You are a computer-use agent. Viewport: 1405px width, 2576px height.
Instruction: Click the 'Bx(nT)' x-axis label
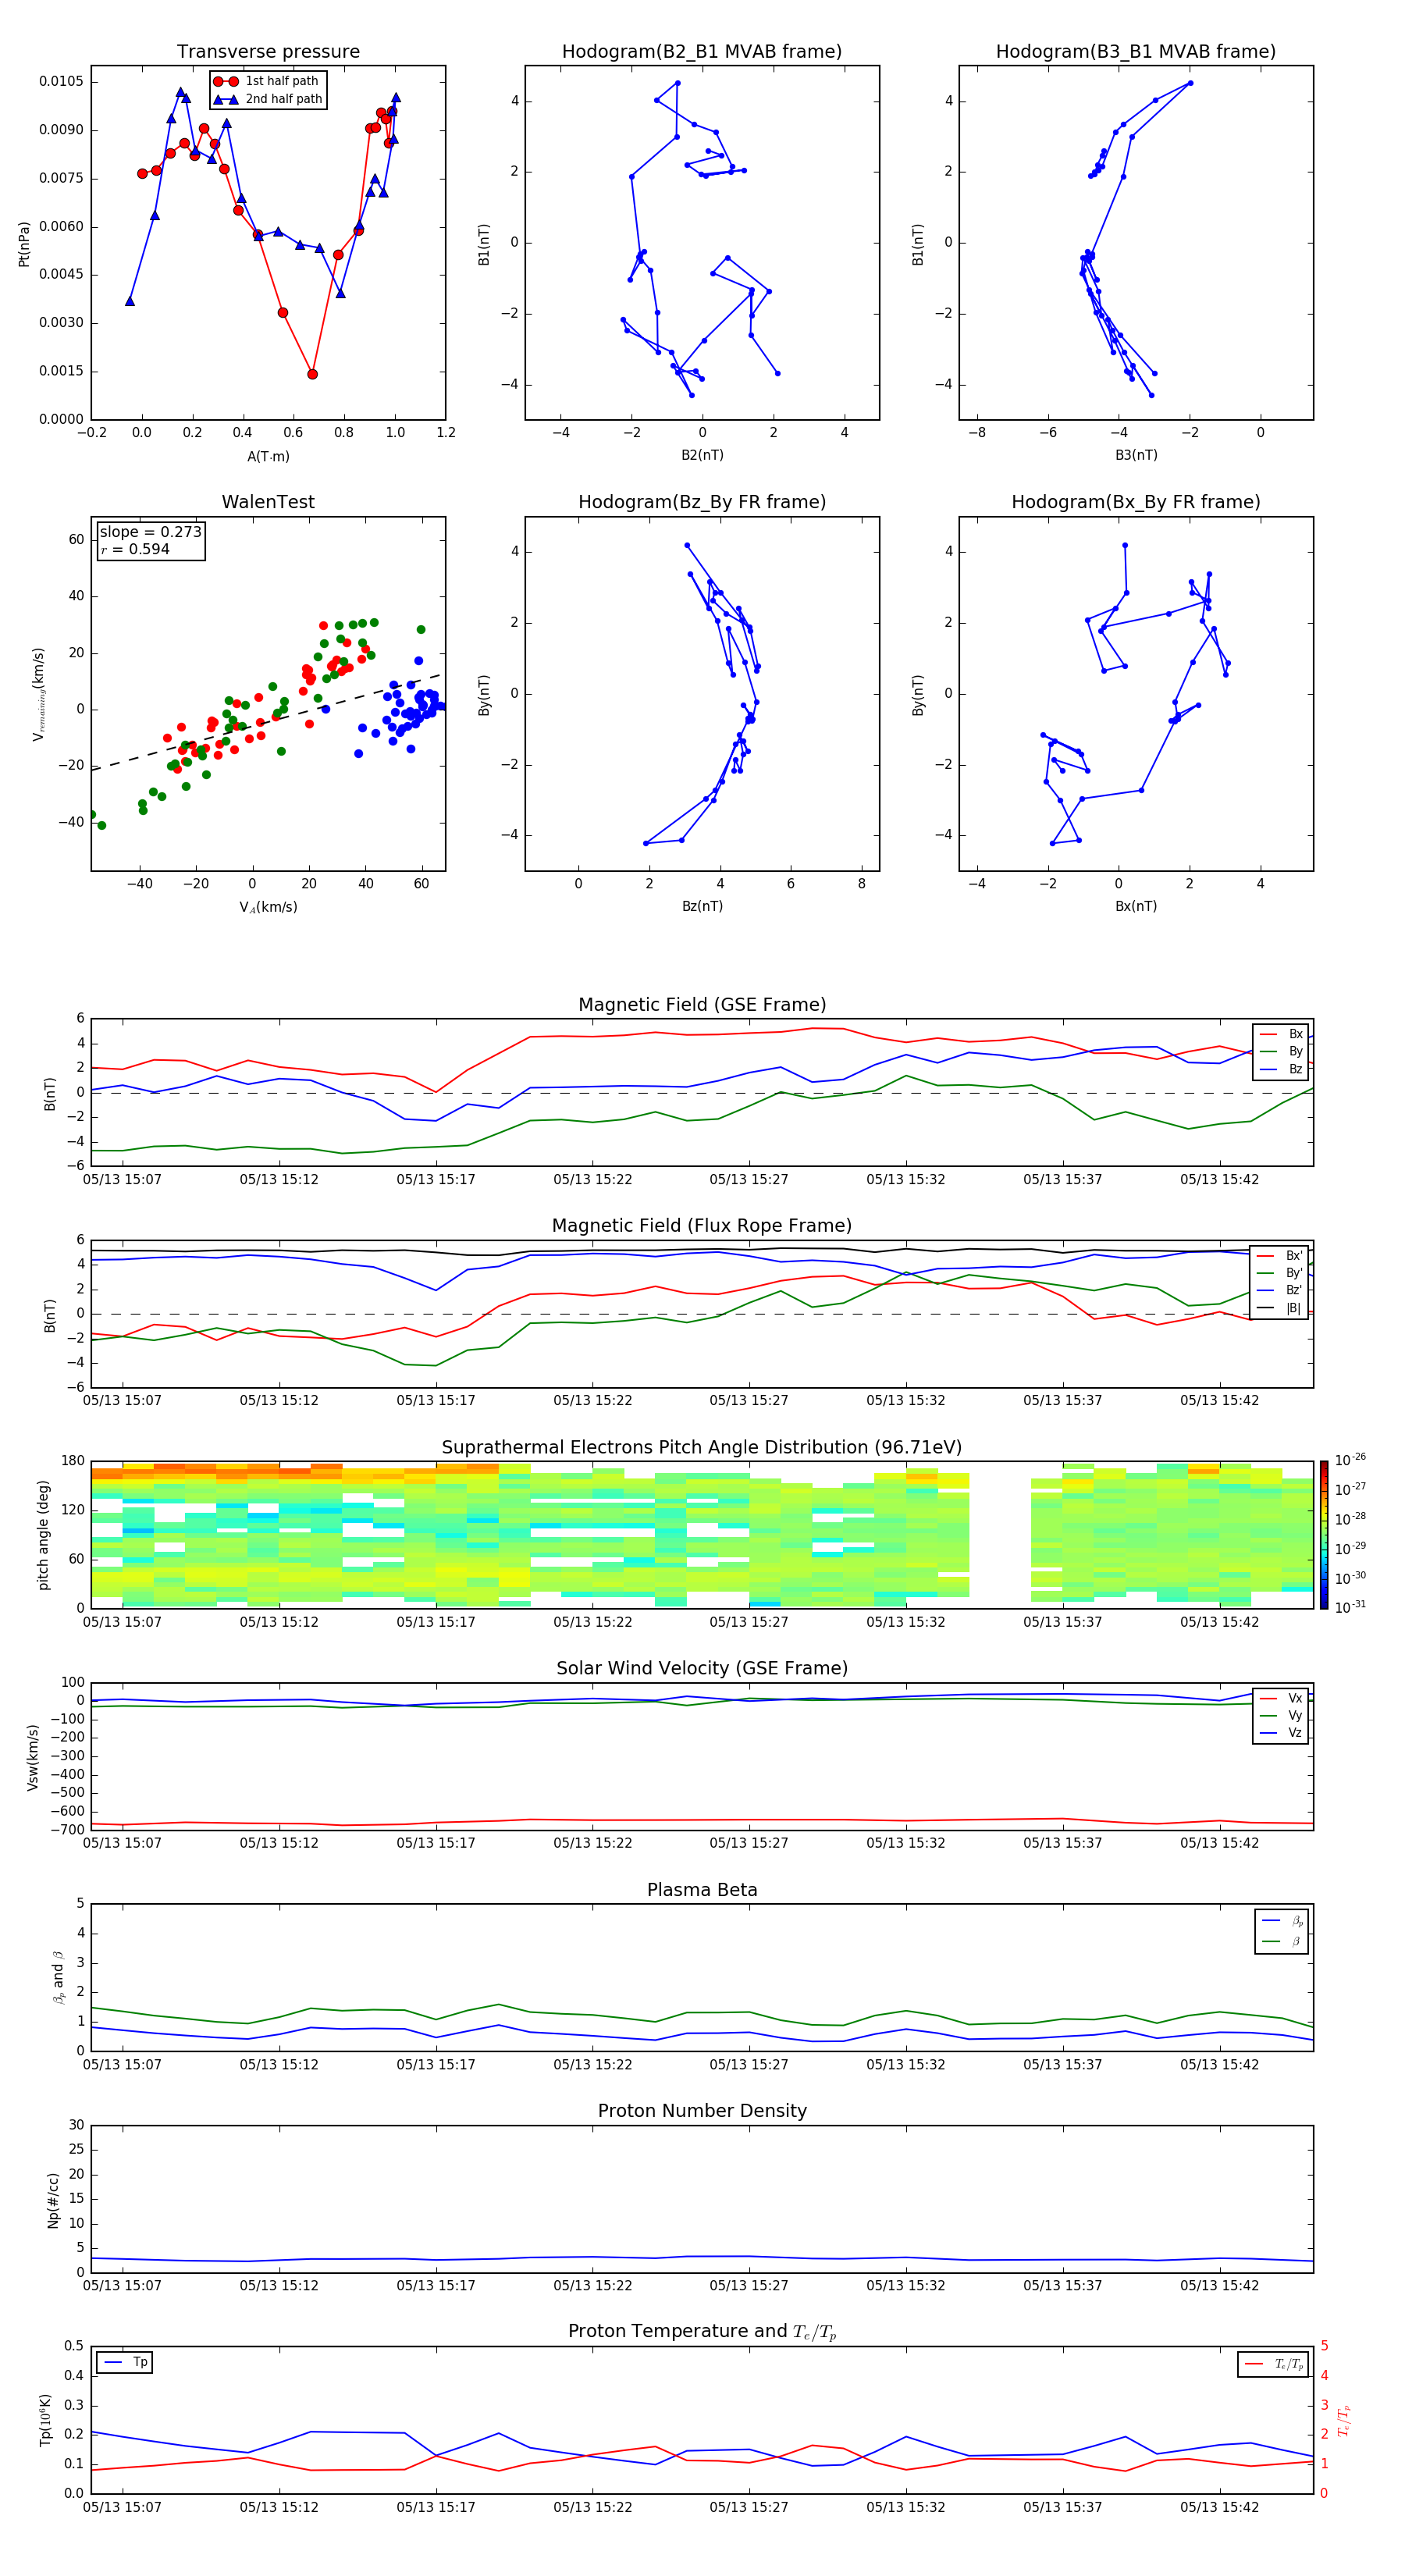click(1136, 906)
